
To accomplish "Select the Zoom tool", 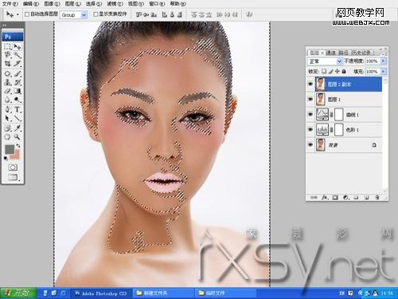I will 18,136.
